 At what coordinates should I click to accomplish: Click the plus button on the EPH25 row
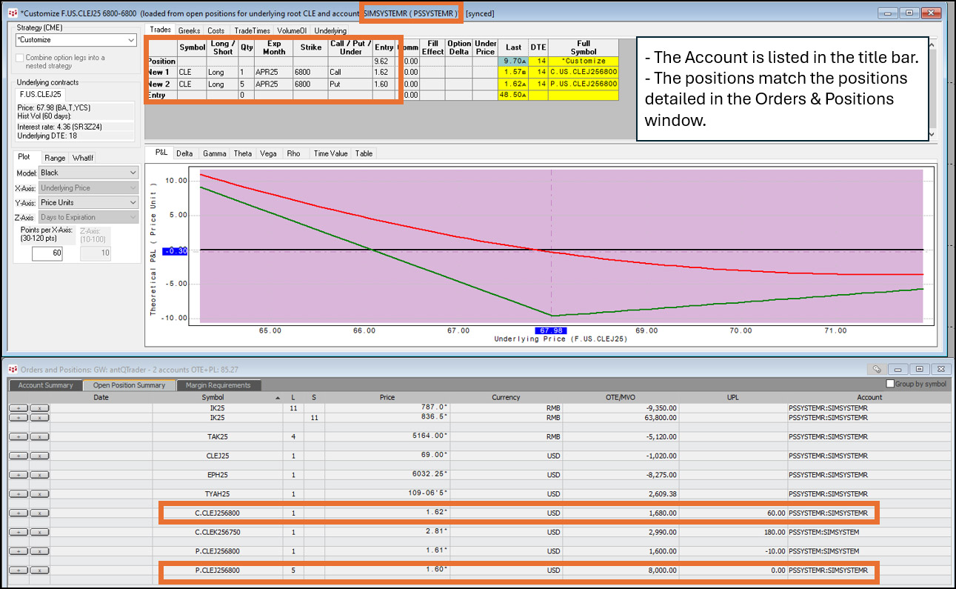click(x=19, y=475)
